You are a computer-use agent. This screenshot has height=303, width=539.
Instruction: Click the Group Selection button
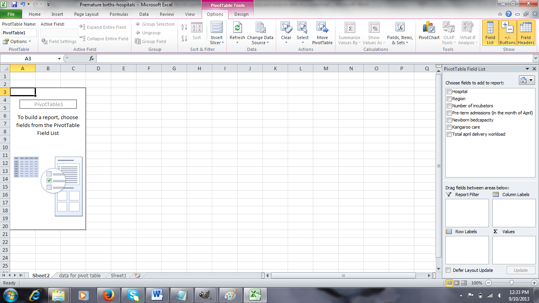click(x=155, y=24)
